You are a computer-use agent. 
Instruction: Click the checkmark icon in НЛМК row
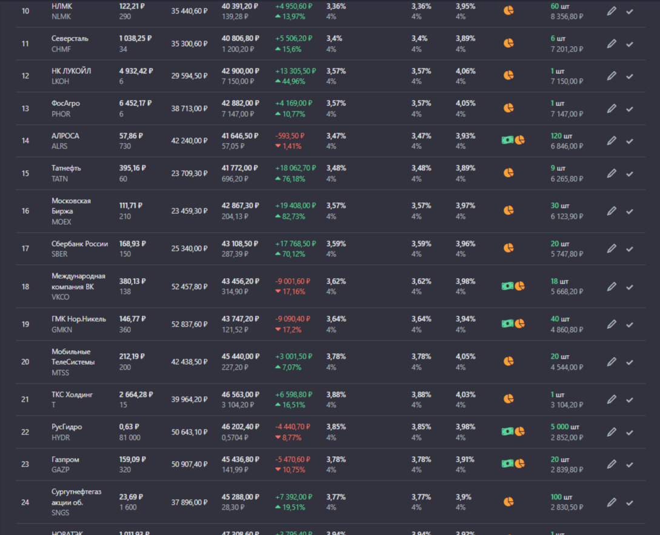tap(630, 12)
